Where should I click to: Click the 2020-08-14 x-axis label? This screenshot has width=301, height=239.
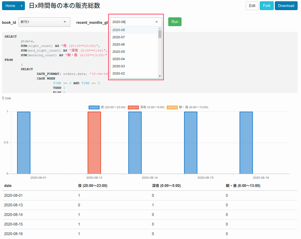point(150,178)
